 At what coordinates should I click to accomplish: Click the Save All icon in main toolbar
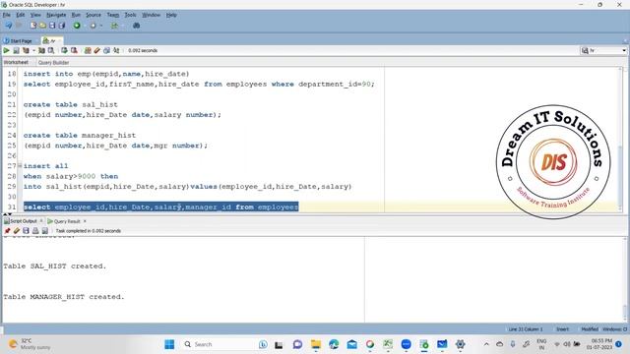61,26
